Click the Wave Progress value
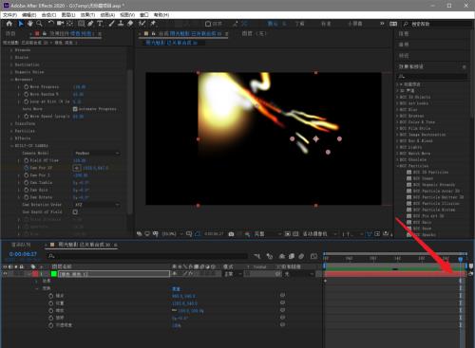The height and width of the screenshot is (348, 475). click(79, 86)
